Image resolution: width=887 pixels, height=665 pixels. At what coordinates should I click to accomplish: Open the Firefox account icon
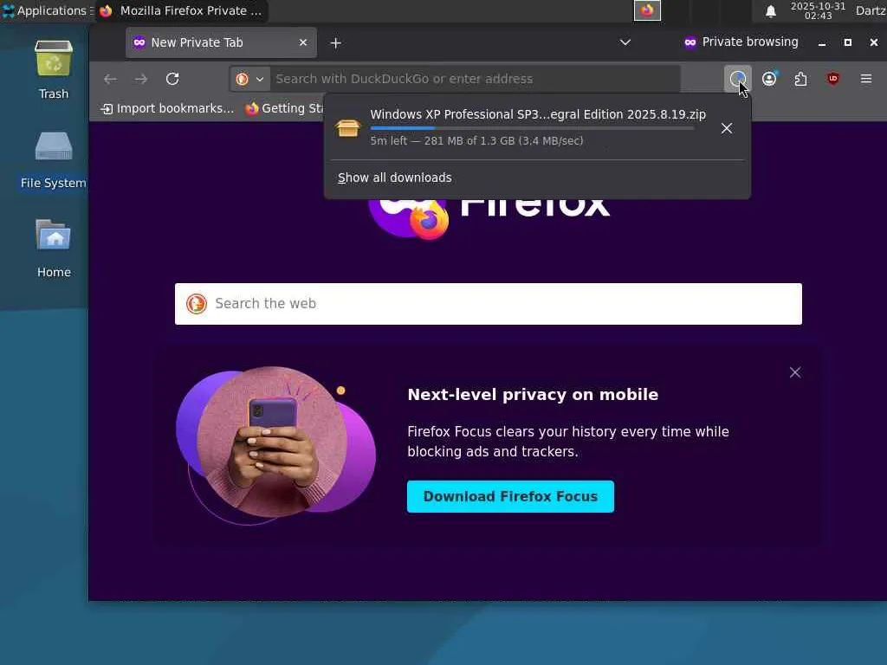point(769,79)
